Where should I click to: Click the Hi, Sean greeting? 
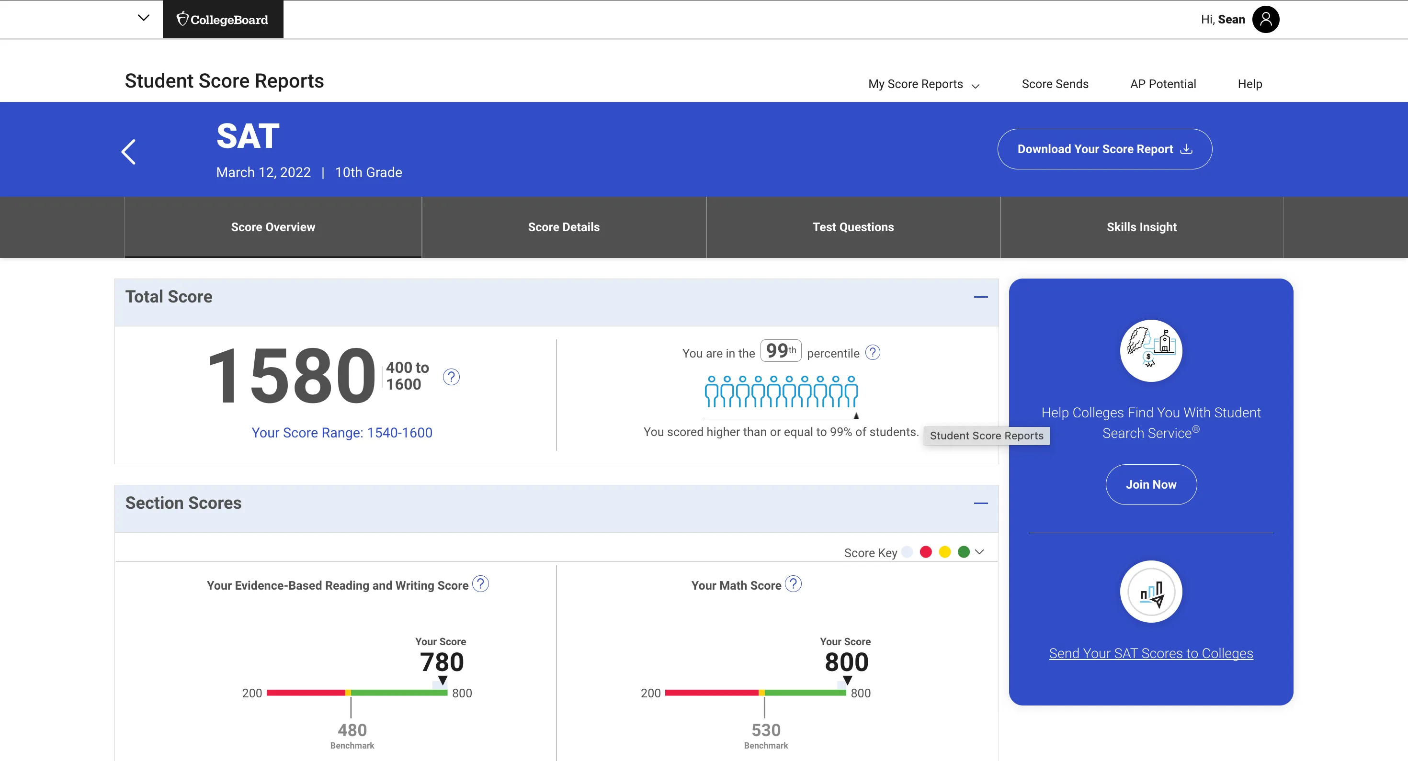1223,20
